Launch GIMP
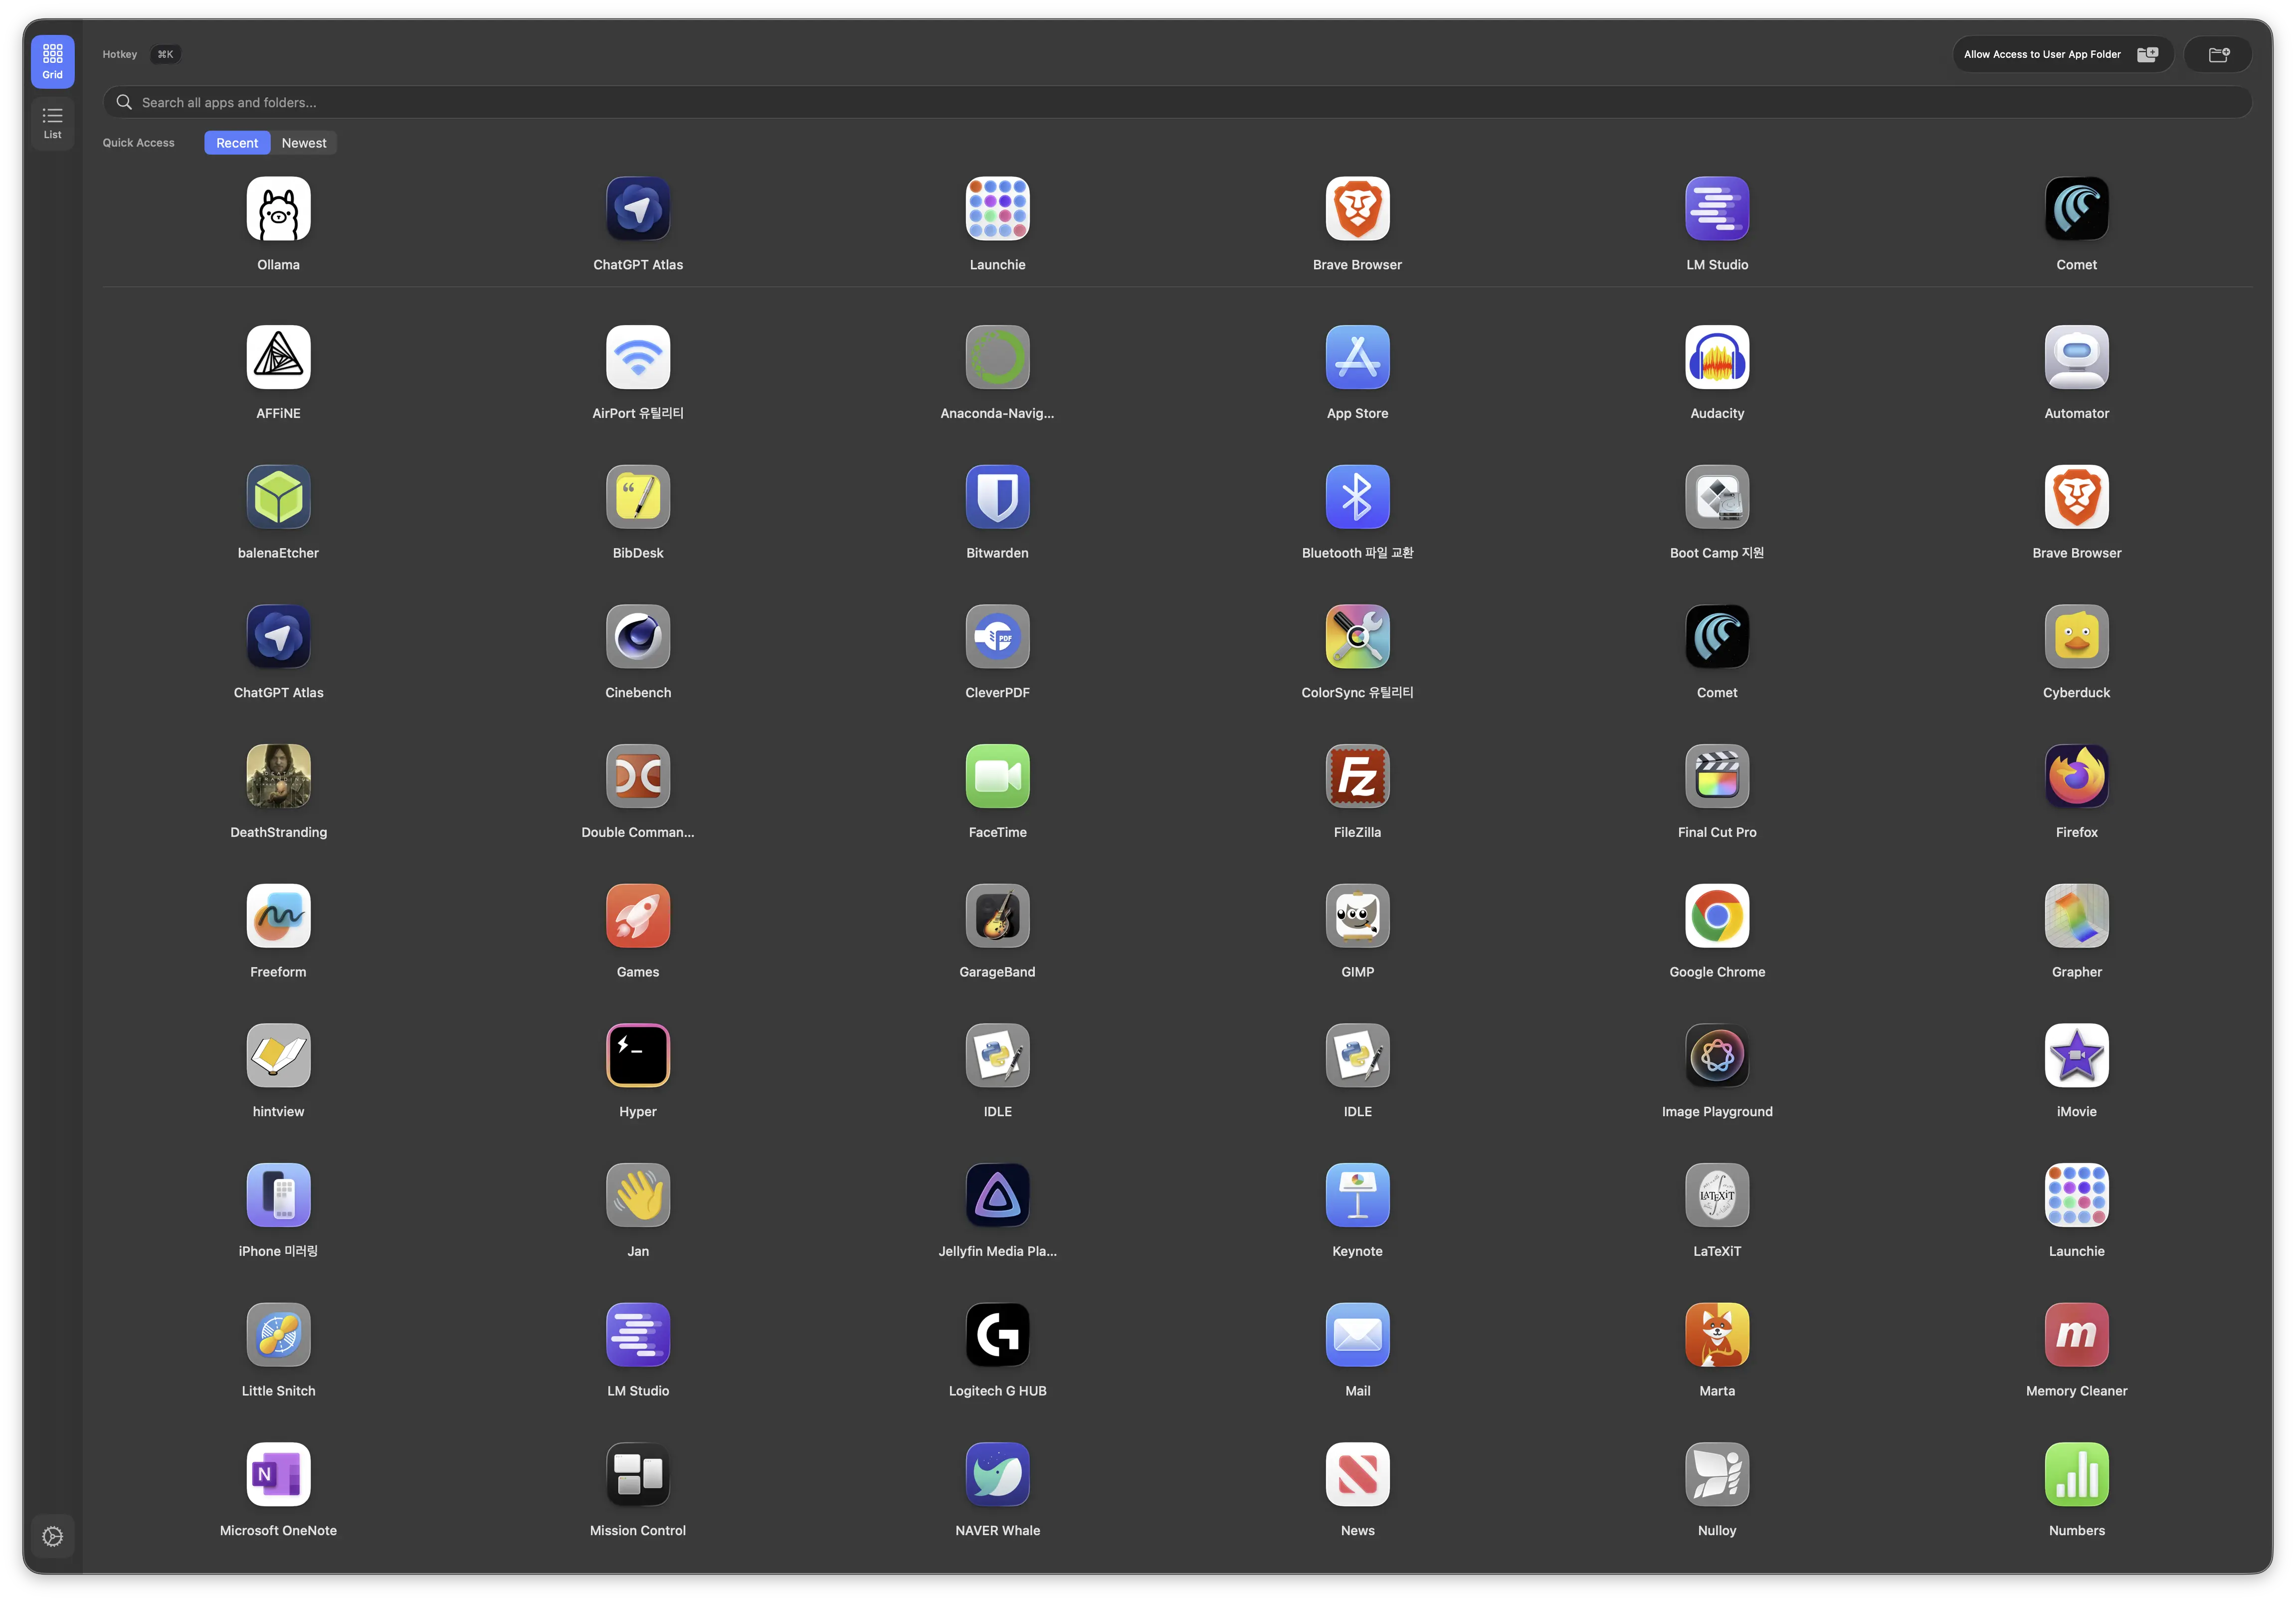 pos(1357,916)
